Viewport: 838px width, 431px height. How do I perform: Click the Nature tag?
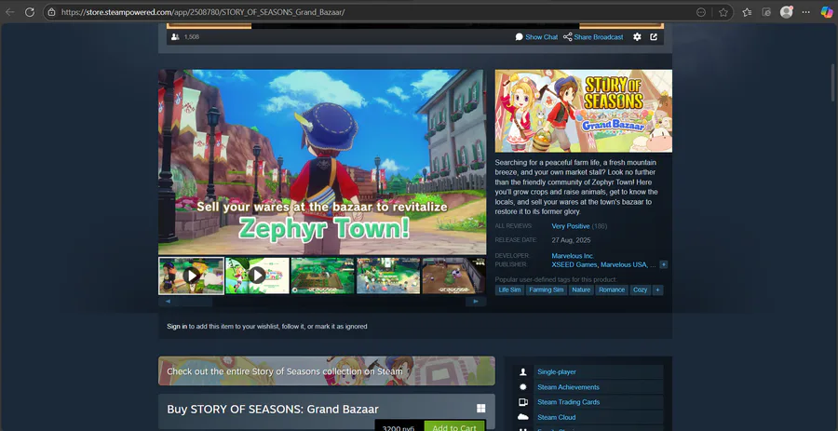coord(581,290)
